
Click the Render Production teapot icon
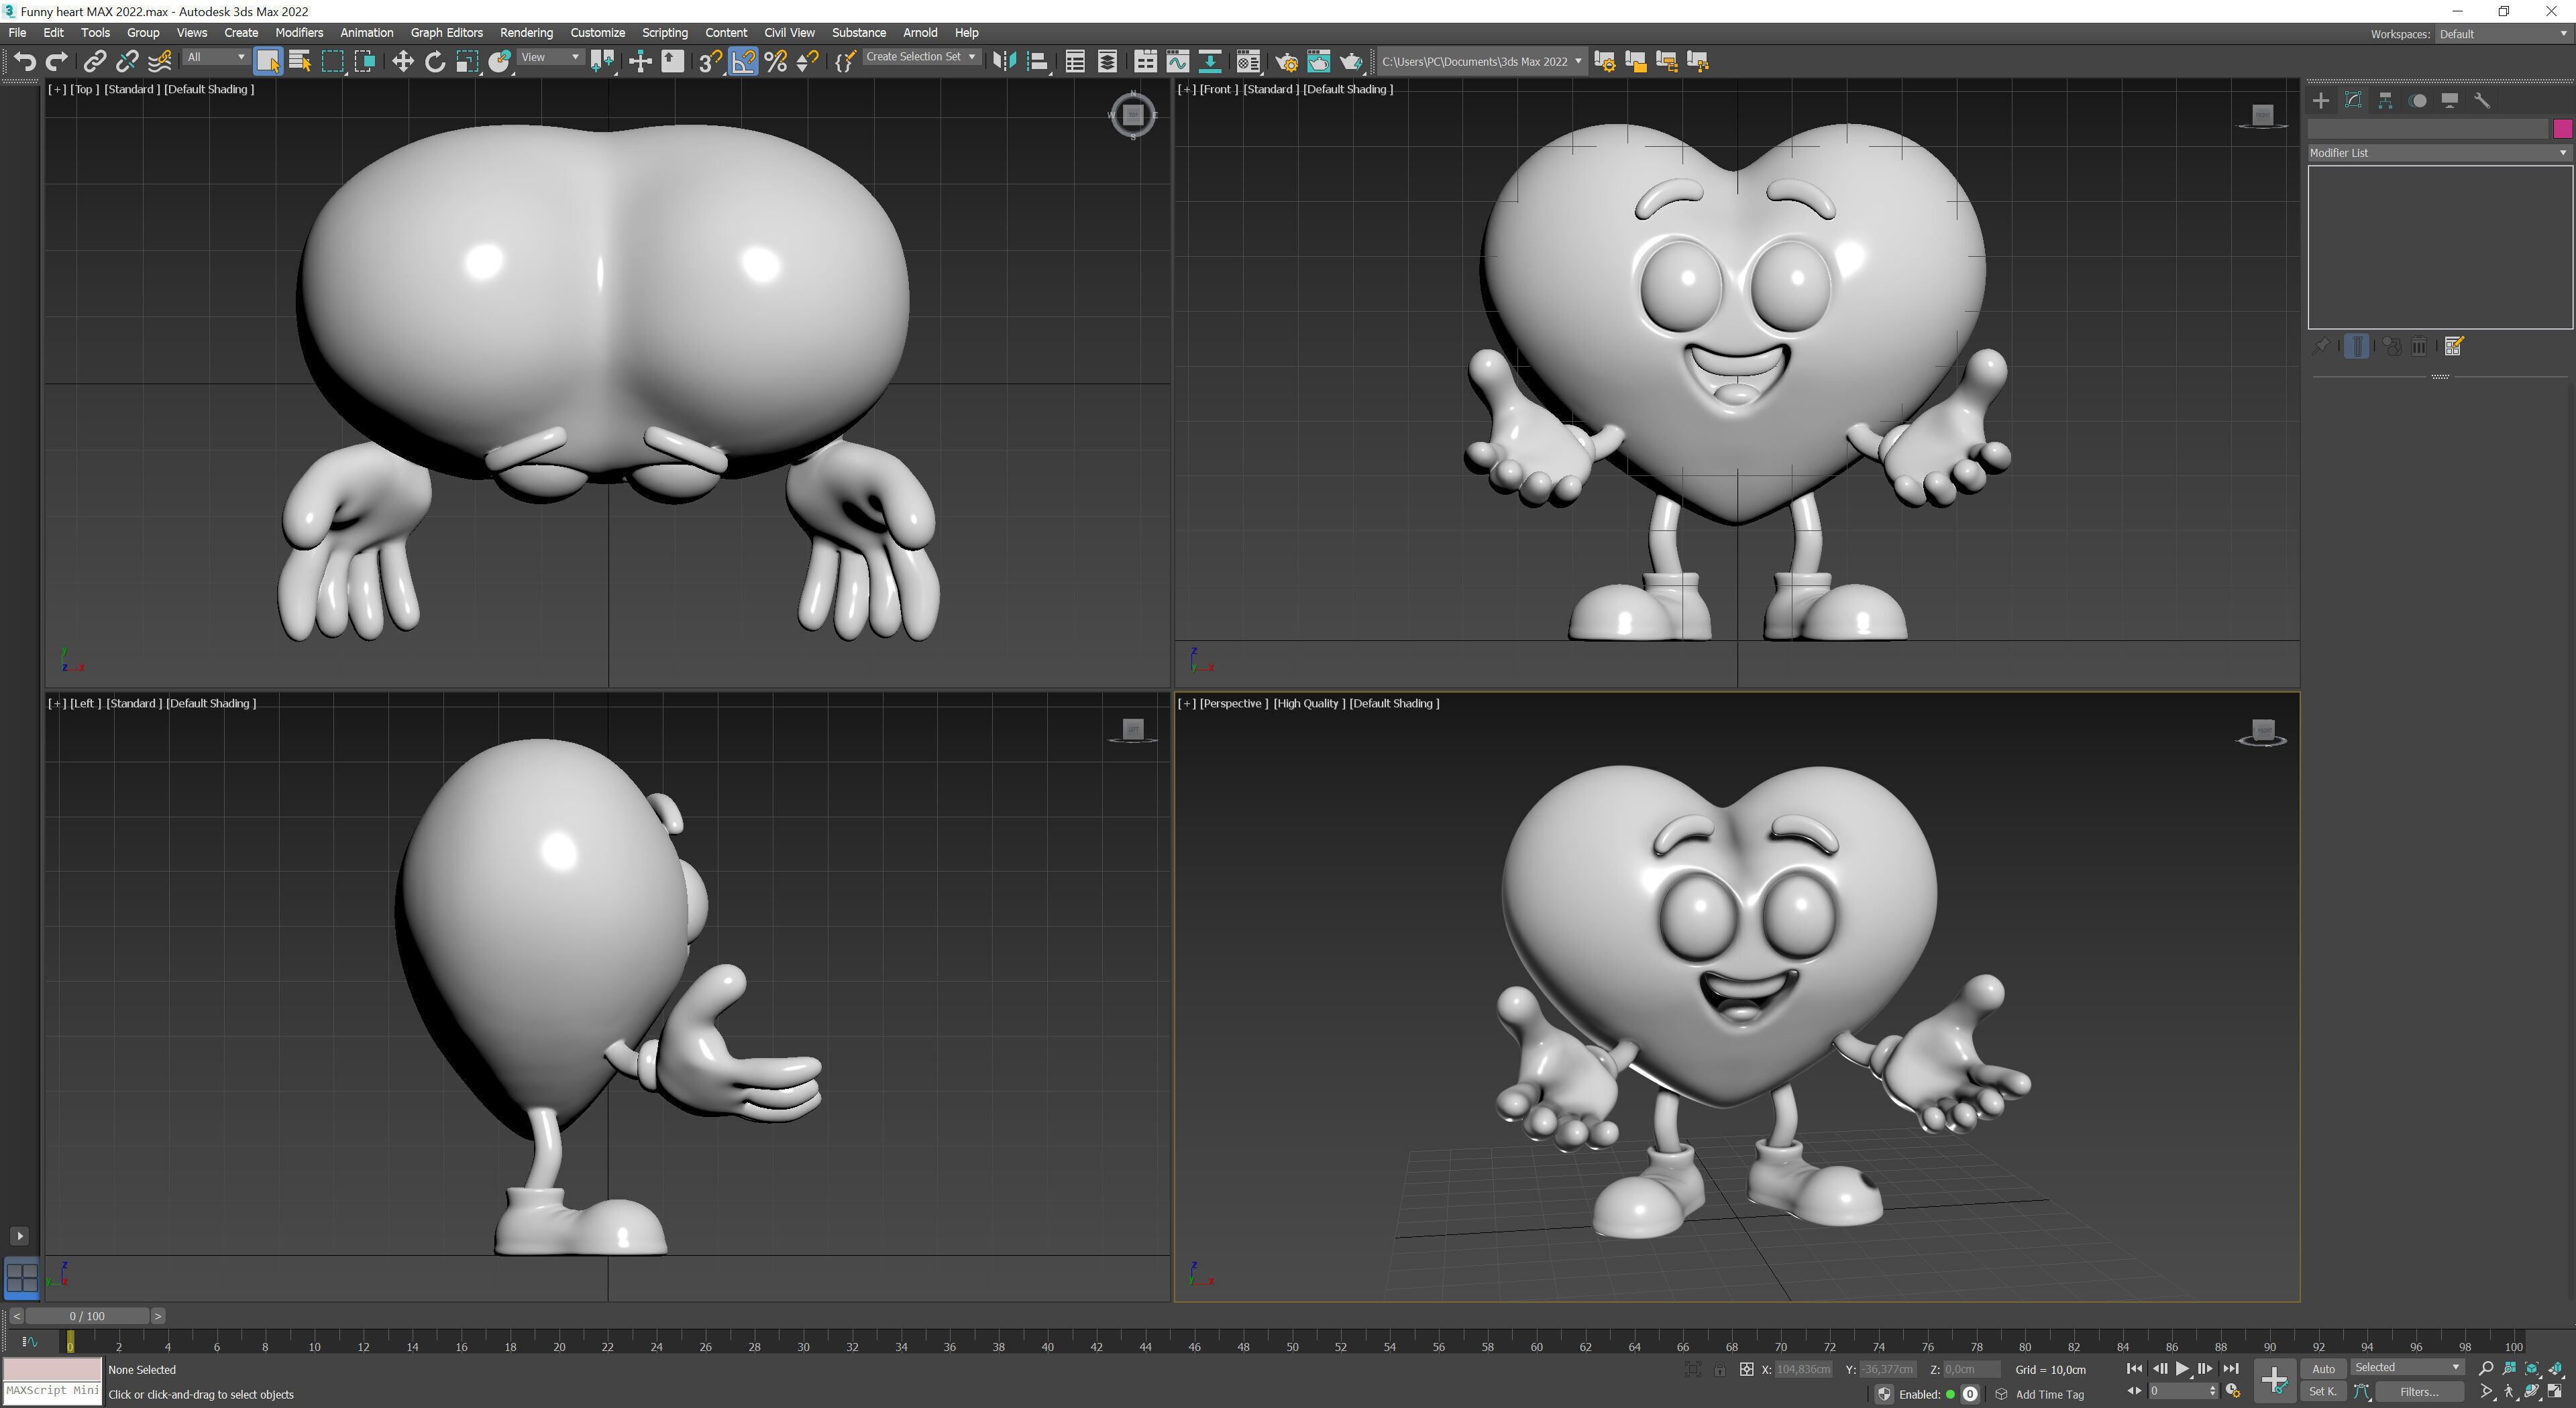(x=1351, y=62)
